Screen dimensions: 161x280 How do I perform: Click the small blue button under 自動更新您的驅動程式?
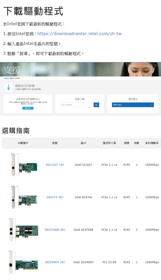click(28, 108)
